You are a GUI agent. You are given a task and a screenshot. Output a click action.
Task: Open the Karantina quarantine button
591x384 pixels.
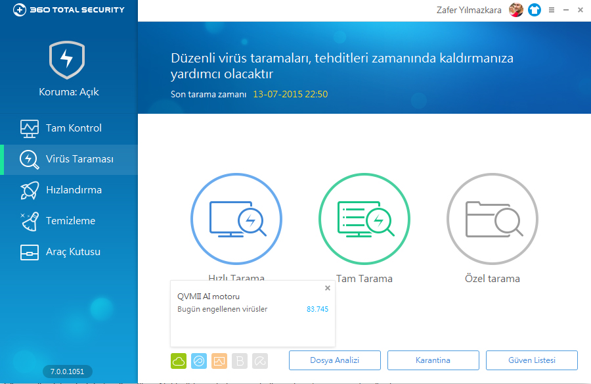pyautogui.click(x=433, y=360)
